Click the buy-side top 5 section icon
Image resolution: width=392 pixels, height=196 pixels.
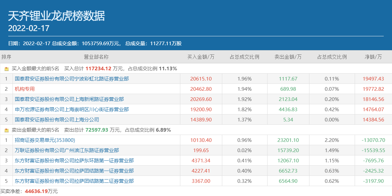(7, 69)
